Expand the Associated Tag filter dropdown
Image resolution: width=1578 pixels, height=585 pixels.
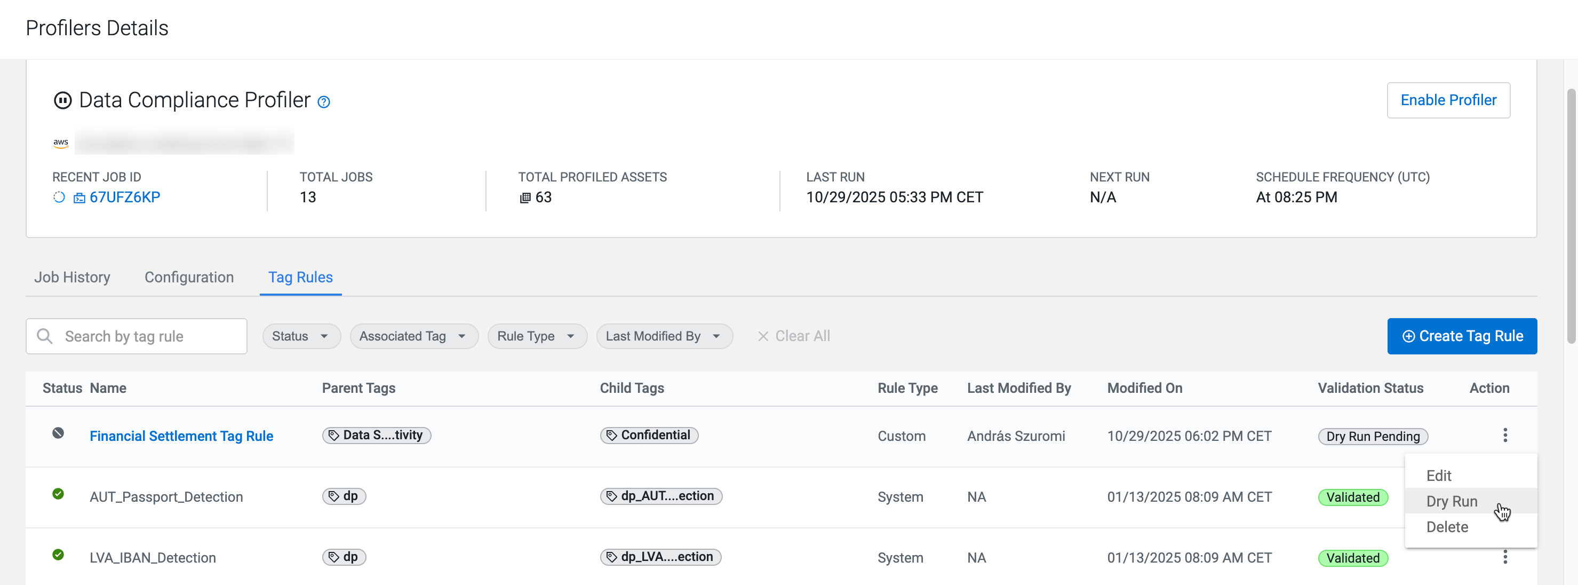pos(413,336)
